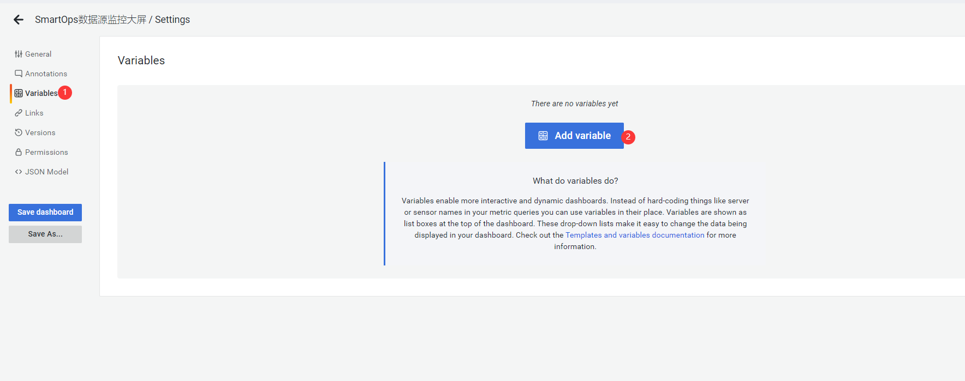Click the back arrow to exit settings
This screenshot has height=381, width=965.
tap(19, 20)
